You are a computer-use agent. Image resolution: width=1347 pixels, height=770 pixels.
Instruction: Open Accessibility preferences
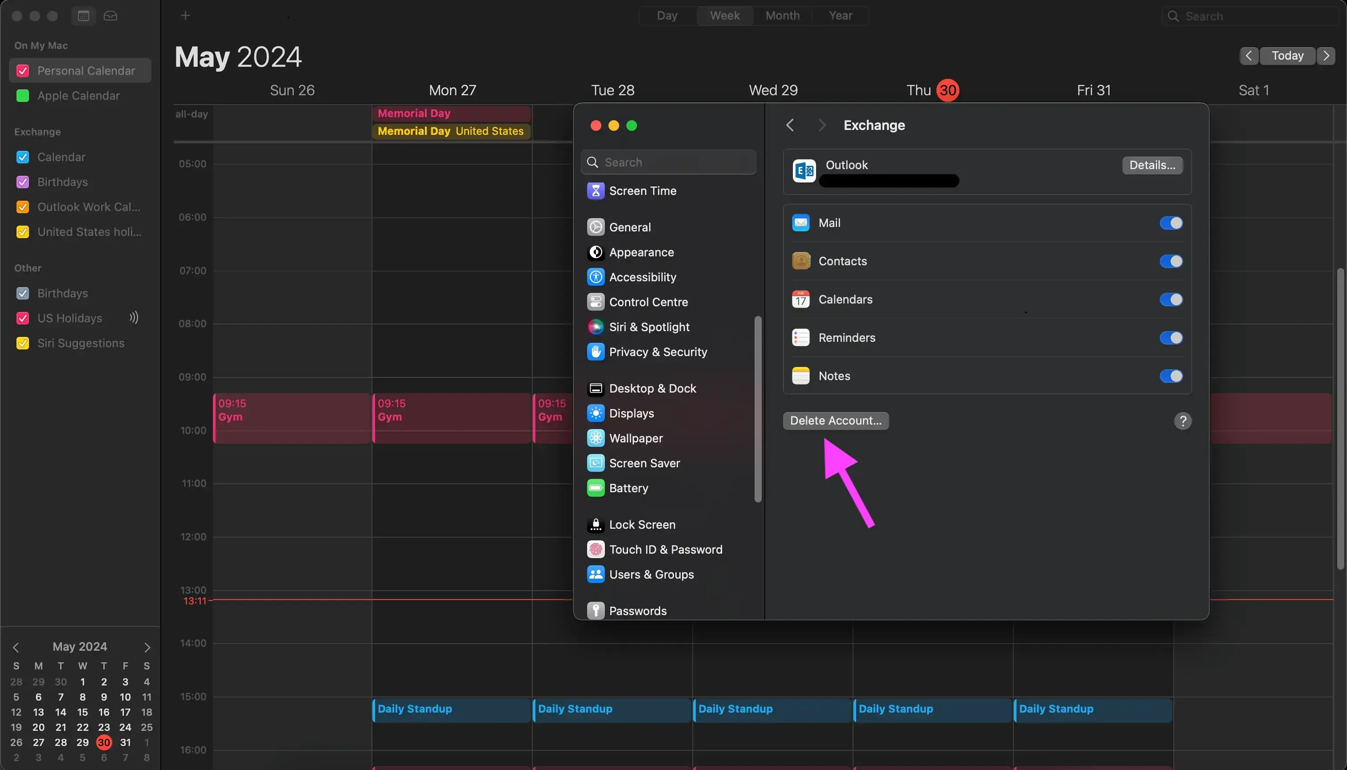coord(642,276)
